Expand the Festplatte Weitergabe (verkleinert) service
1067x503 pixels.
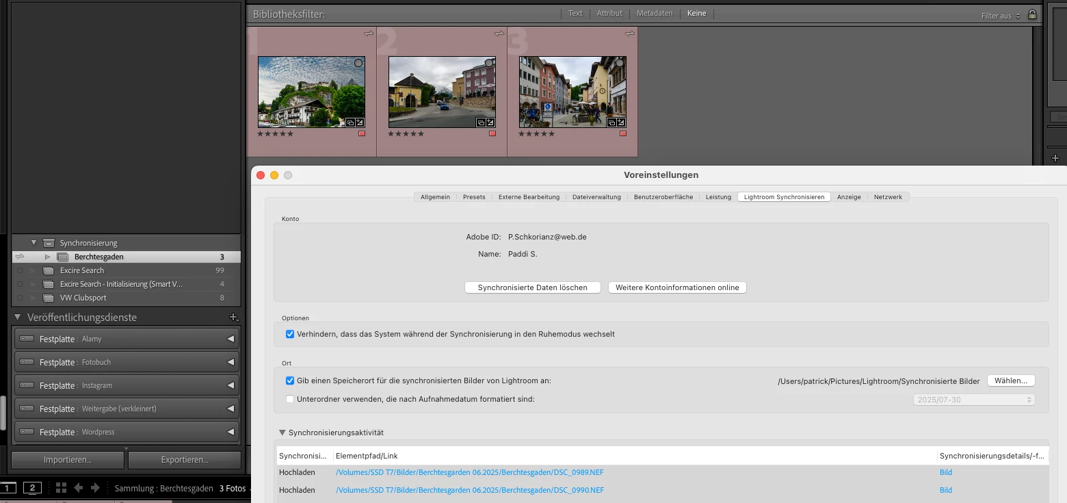pyautogui.click(x=230, y=409)
